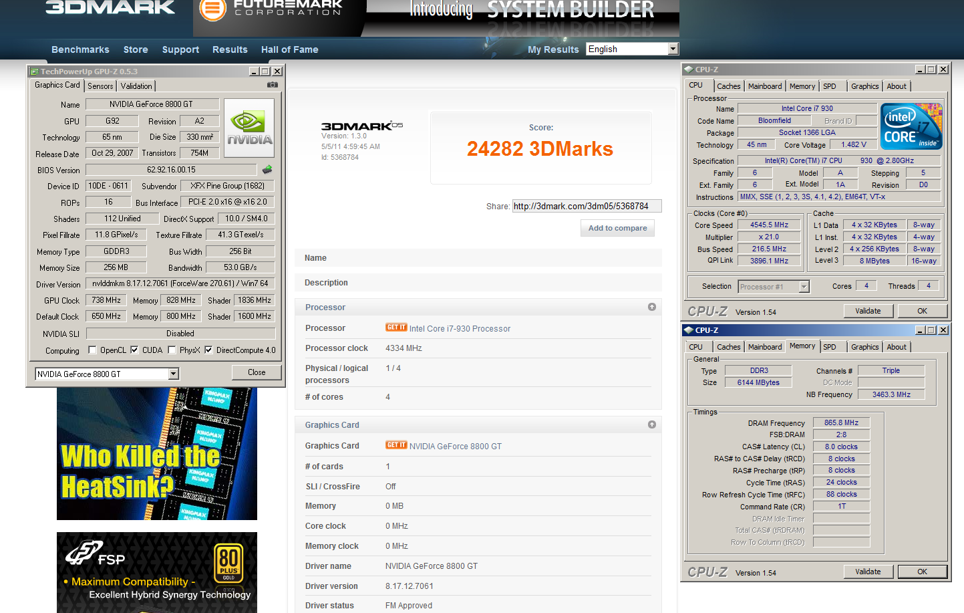The width and height of the screenshot is (964, 613).
Task: Click OK in the bottom CPU-Z window
Action: (x=922, y=572)
